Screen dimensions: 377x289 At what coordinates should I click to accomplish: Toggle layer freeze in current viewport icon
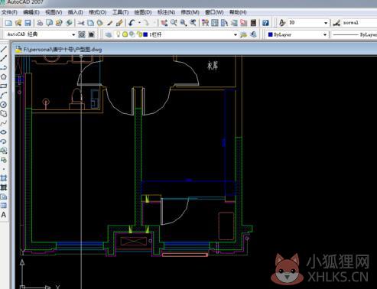tap(132, 34)
